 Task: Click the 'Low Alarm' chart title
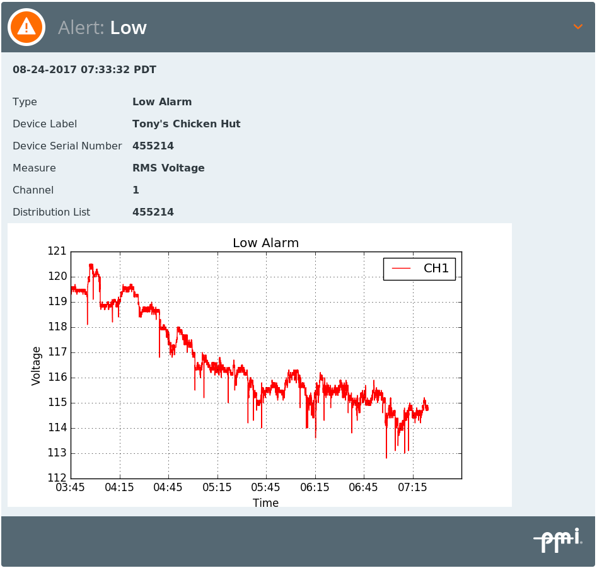pos(265,243)
